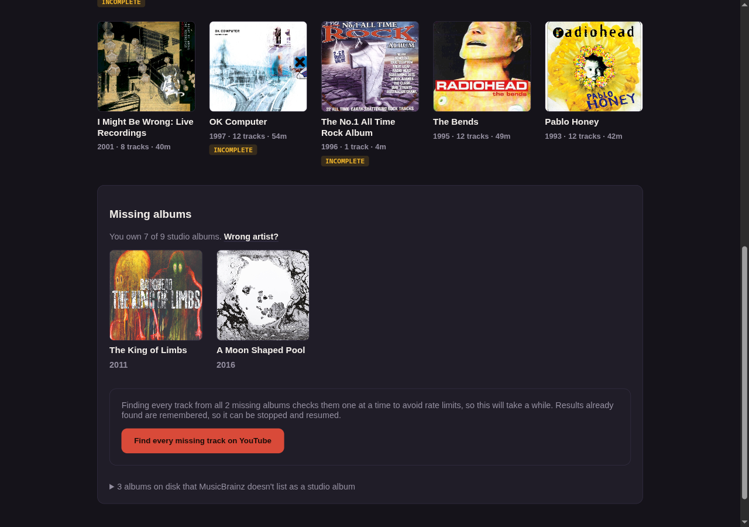
Task: Click '2001 · 8 tracks · 40m' metadata
Action: pyautogui.click(x=134, y=147)
